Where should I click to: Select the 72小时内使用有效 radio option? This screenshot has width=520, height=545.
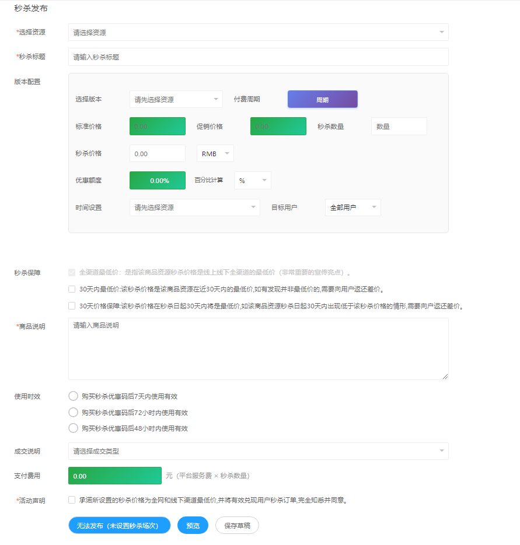74,412
